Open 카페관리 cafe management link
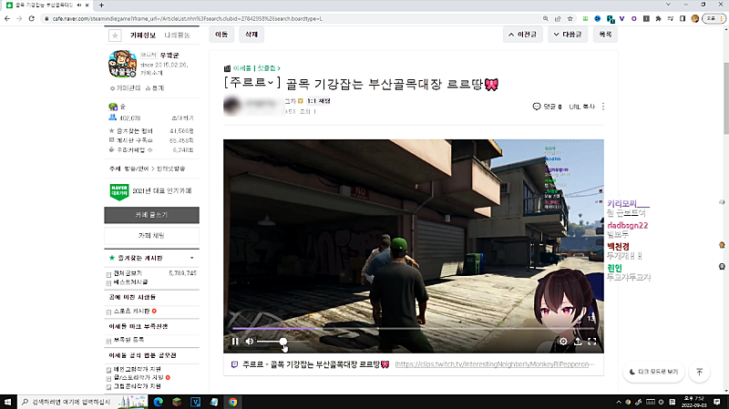 (x=125, y=87)
